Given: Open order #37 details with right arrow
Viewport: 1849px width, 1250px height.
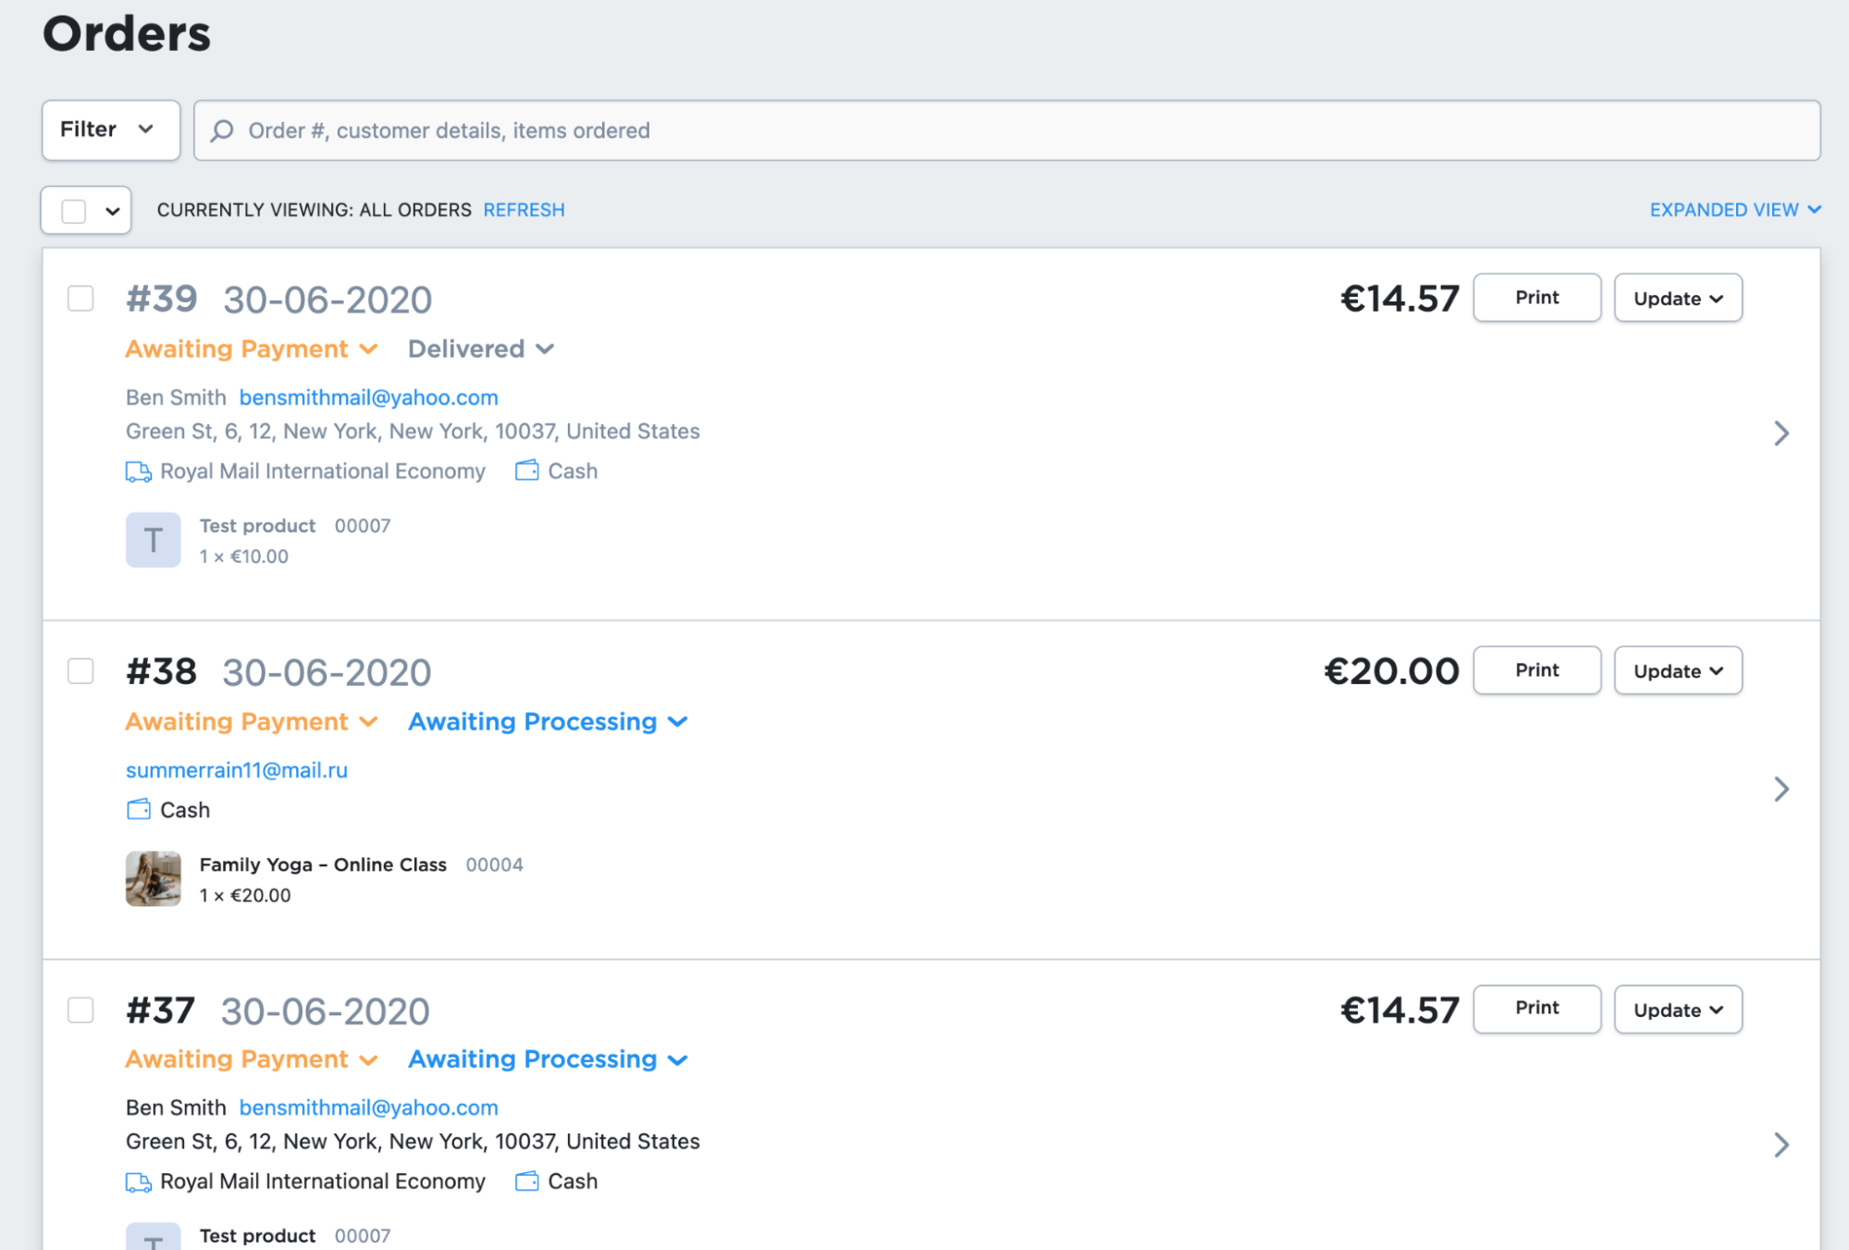Looking at the screenshot, I should (1781, 1145).
